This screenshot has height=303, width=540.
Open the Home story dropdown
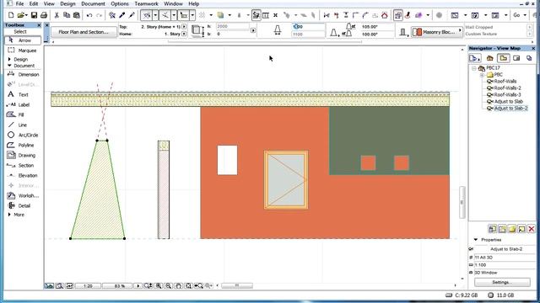coord(184,34)
